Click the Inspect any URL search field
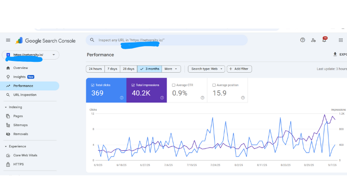Screen dimensions: 347x195 (x=167, y=40)
